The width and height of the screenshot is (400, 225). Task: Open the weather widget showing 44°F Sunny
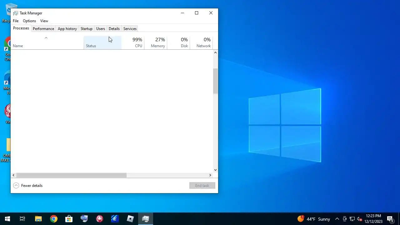[x=314, y=219]
